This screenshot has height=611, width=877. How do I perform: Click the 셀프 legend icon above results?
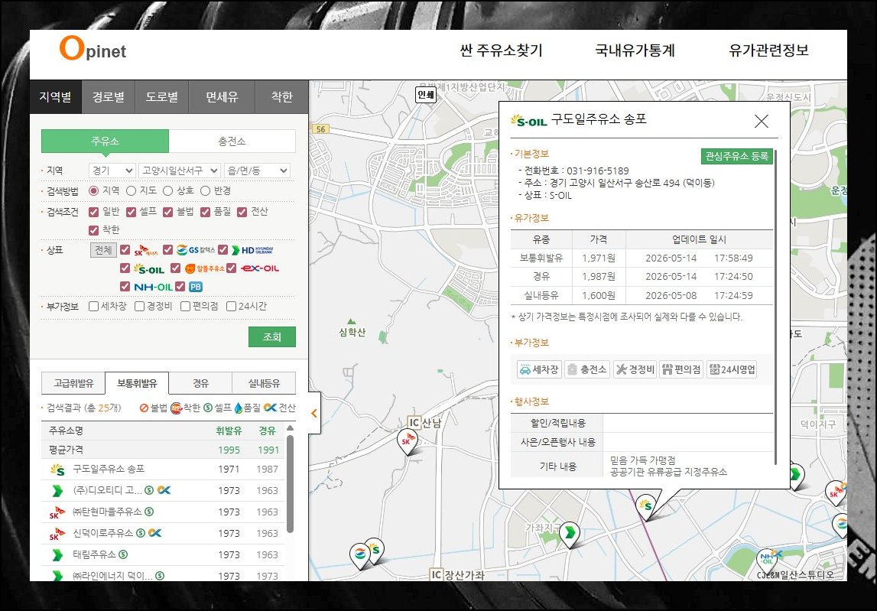coord(208,408)
